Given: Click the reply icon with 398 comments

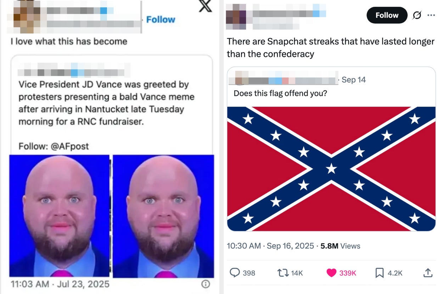Looking at the screenshot, I should pos(235,272).
